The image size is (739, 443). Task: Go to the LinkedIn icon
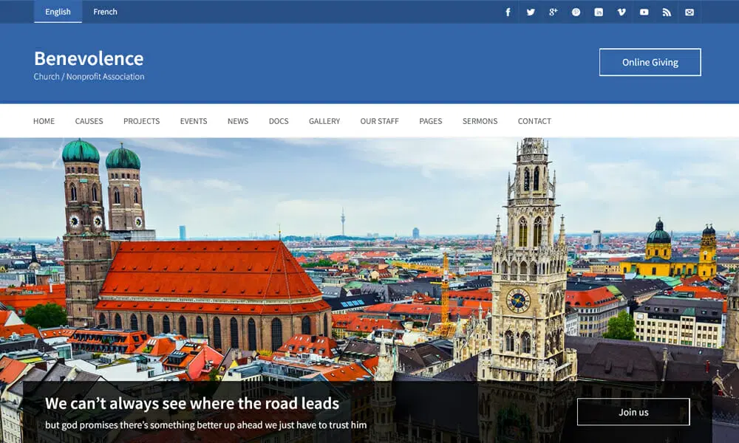tap(598, 13)
